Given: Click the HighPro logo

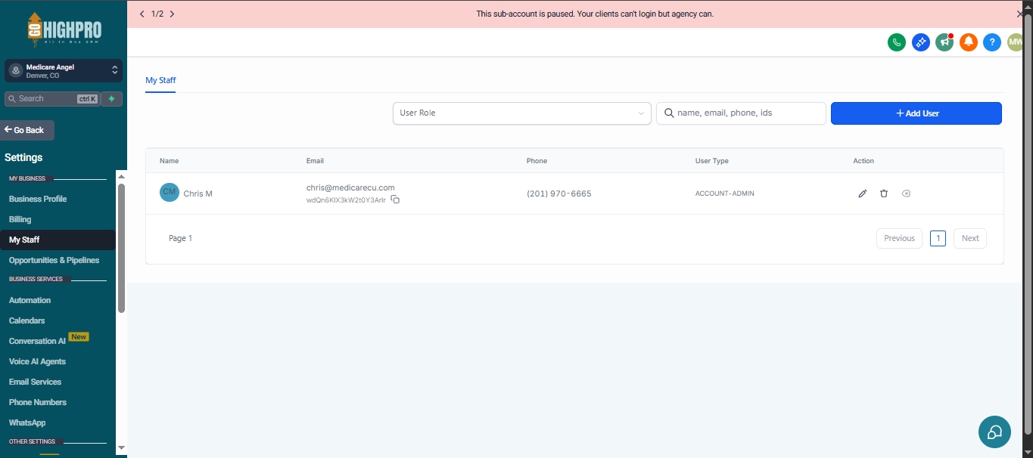Looking at the screenshot, I should pyautogui.click(x=64, y=31).
